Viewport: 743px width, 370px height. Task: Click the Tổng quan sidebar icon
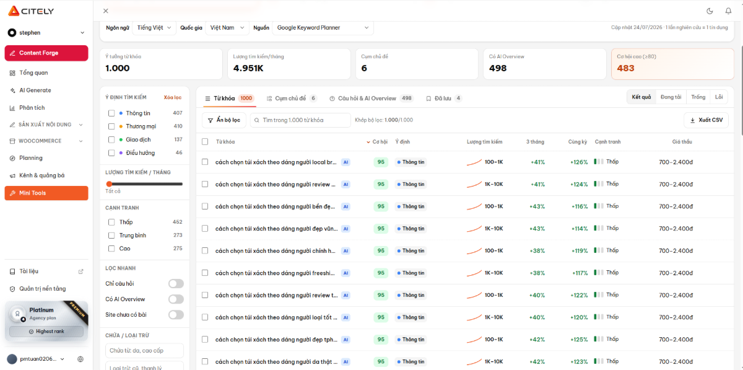click(x=12, y=73)
